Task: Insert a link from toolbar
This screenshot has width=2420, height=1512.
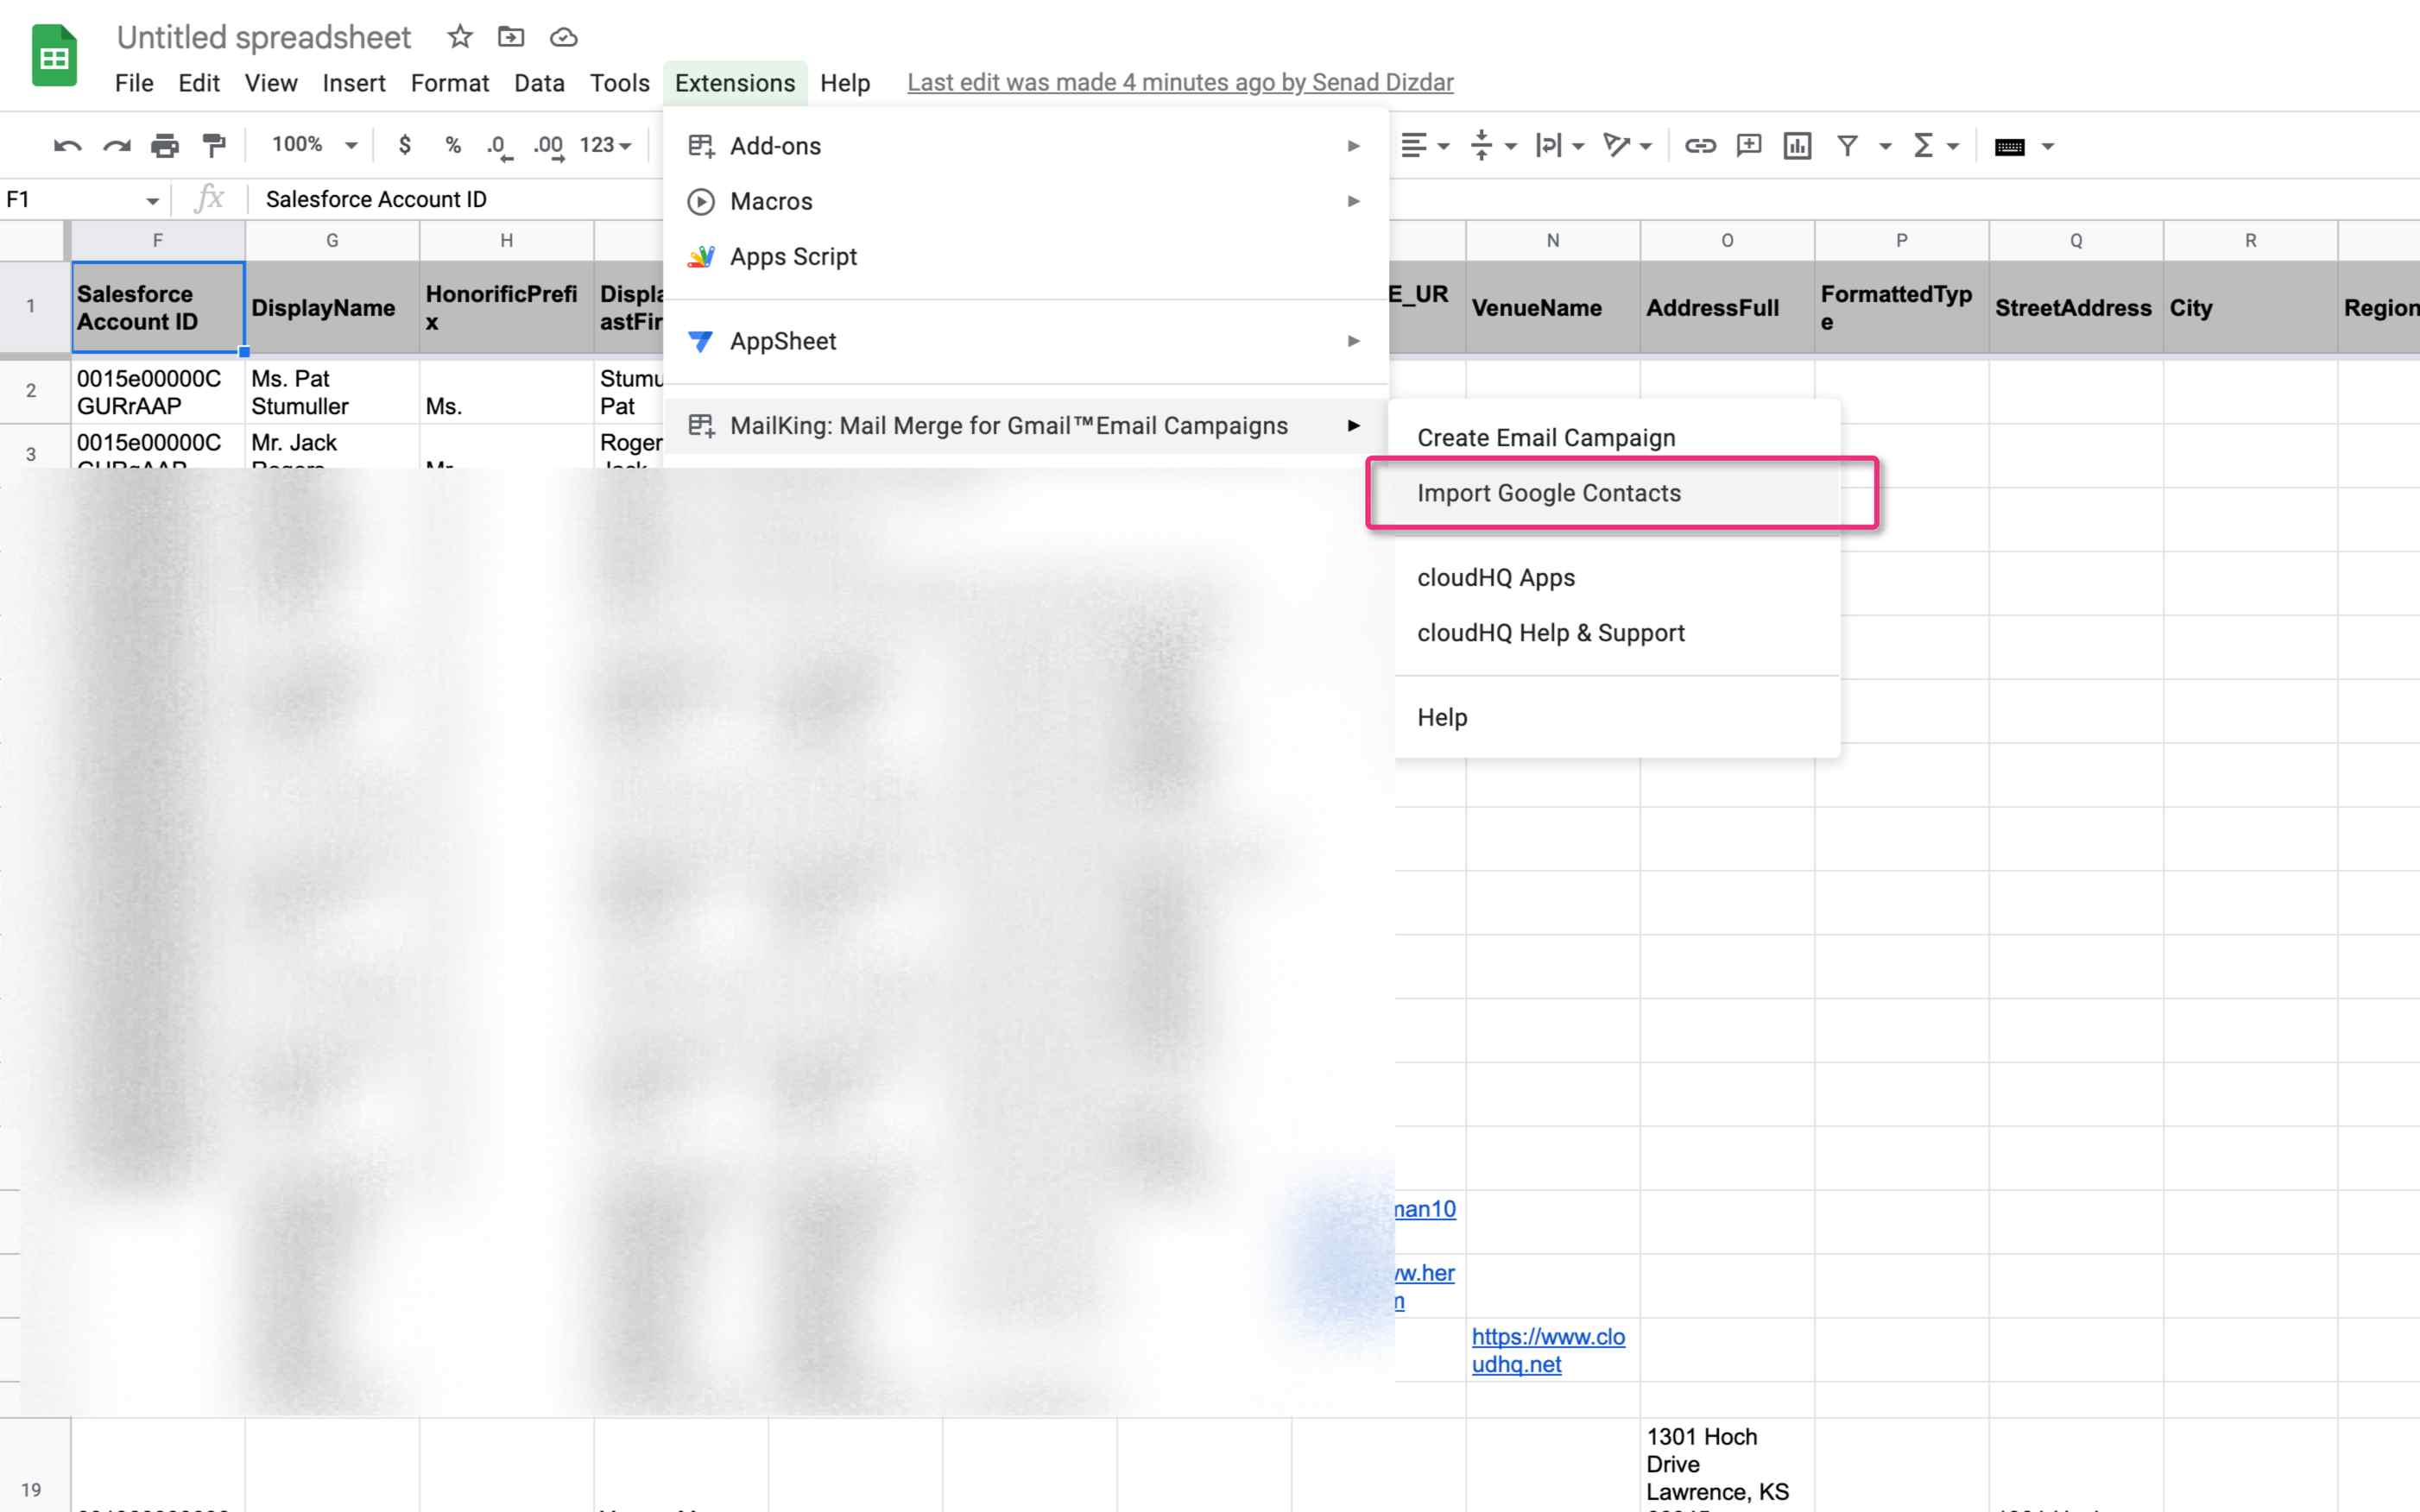Action: tap(1700, 146)
